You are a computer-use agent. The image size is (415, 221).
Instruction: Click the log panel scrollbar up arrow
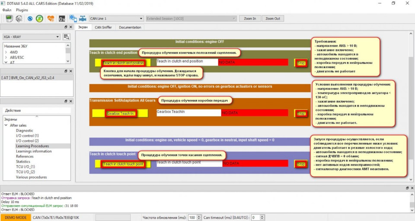[412, 195]
